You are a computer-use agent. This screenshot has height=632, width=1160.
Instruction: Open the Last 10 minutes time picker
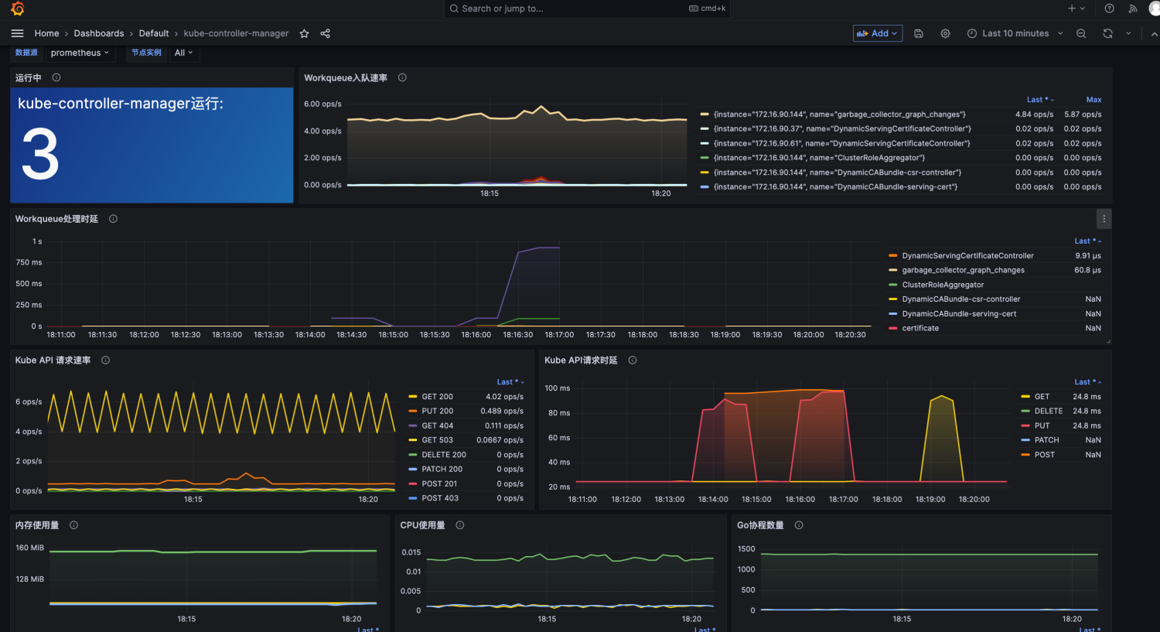tap(1015, 33)
